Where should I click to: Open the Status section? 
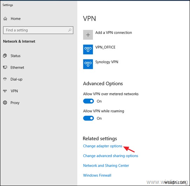[x=15, y=56]
